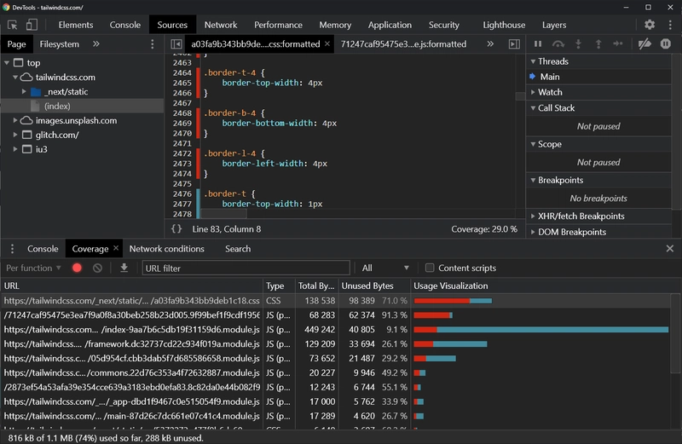Hide the file navigator sidebar

[176, 43]
